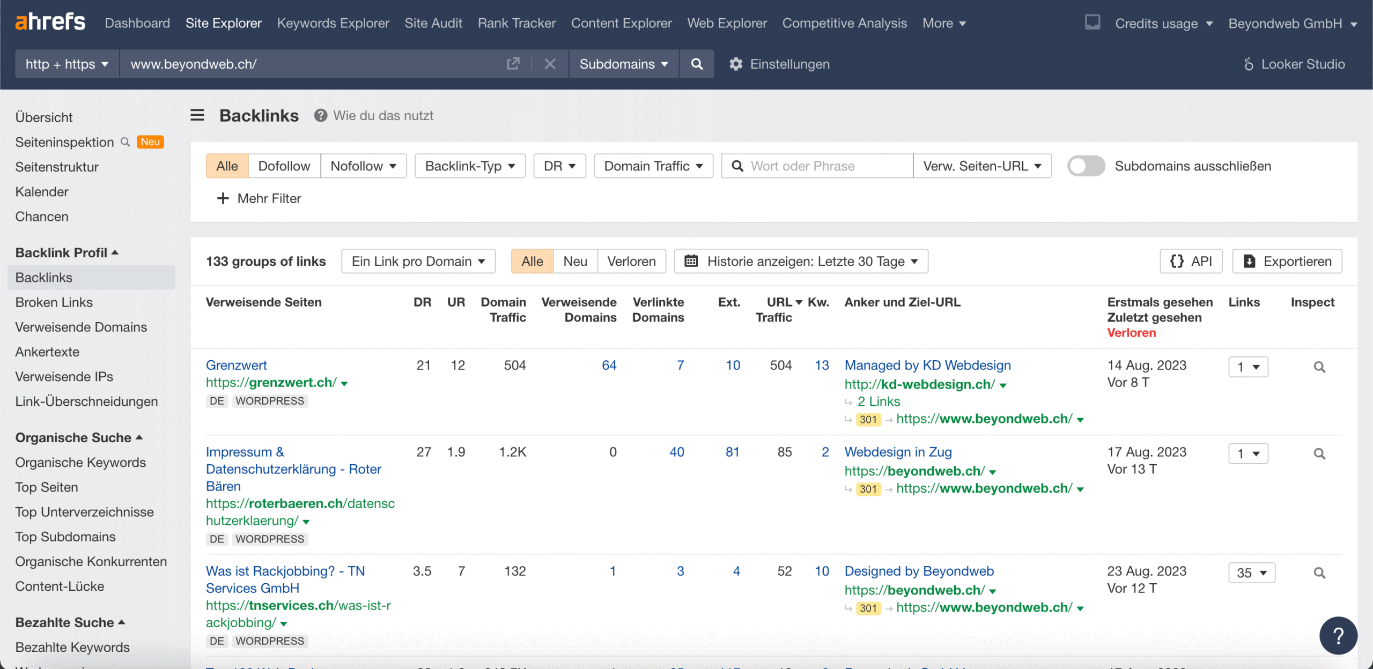Open Looker Studio link

tap(1294, 64)
